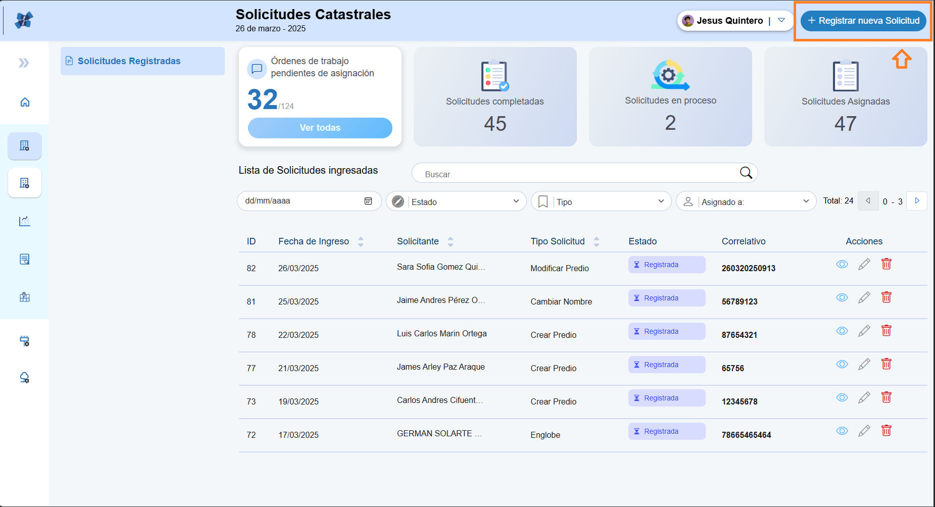Open the Tipo filter dropdown
Screen dimensions: 935x507
601,201
